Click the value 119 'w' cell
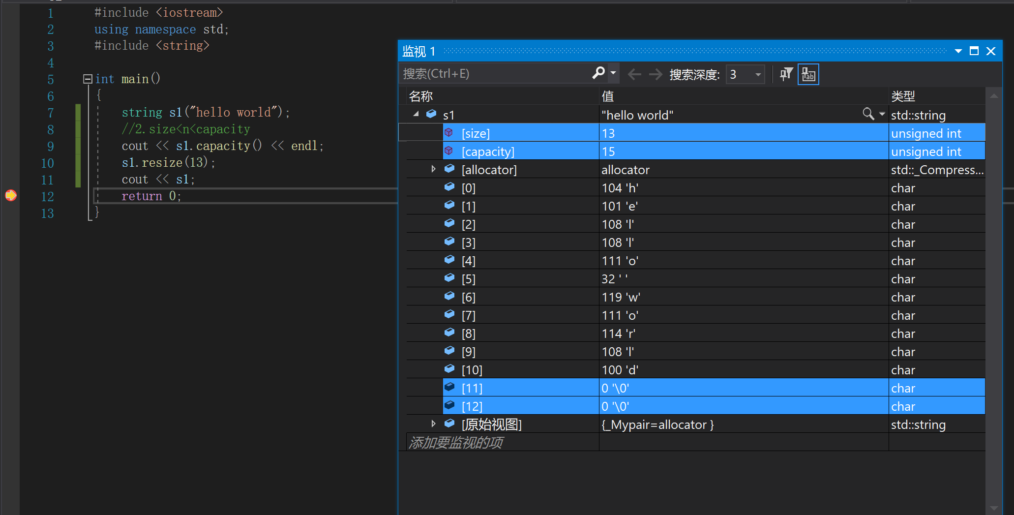The height and width of the screenshot is (515, 1014). click(x=744, y=297)
